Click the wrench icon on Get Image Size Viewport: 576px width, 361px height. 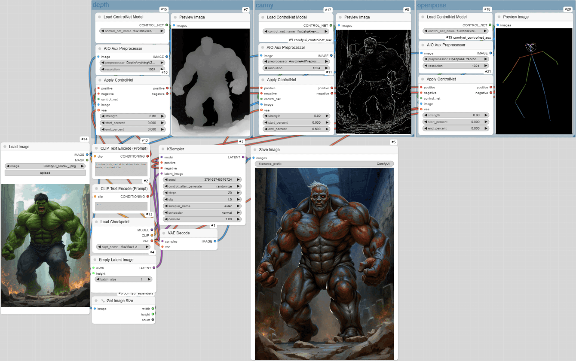pos(103,301)
